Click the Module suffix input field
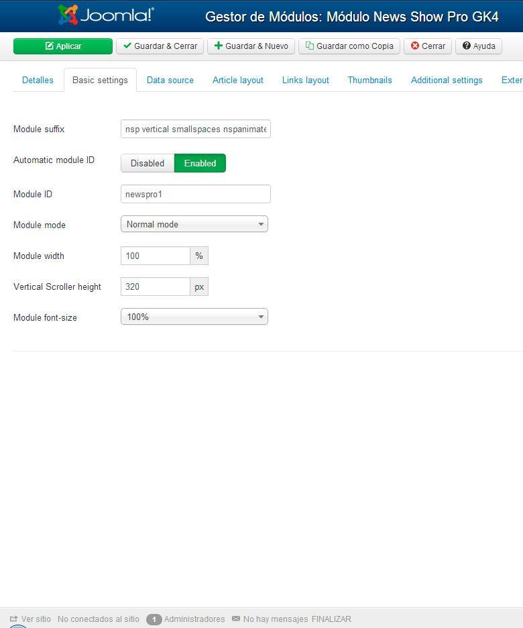Viewport: 523px width, 628px height. coord(196,129)
